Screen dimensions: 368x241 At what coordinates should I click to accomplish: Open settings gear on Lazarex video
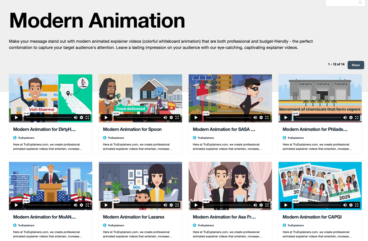click(171, 205)
